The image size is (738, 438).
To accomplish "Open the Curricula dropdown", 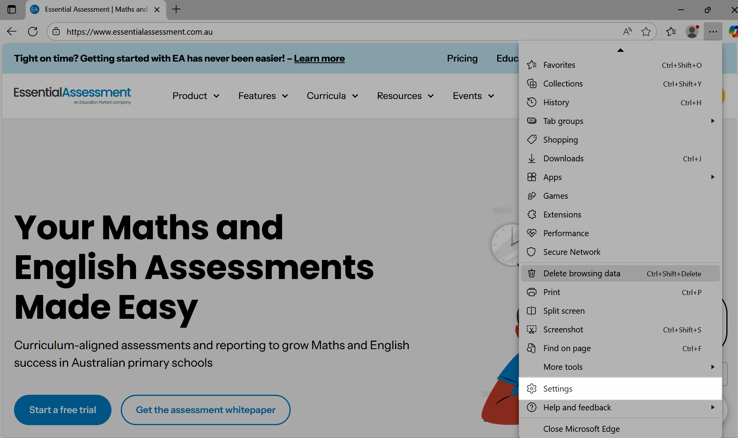I will (332, 96).
